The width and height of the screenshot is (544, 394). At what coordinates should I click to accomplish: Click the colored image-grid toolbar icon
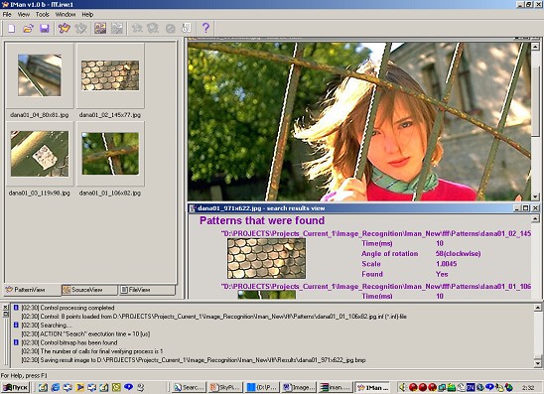coord(100,29)
